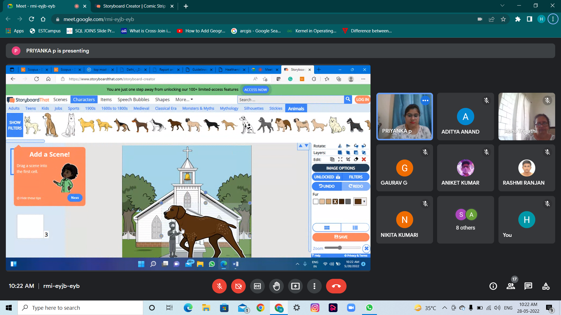Select Scenes tab in StoryboardThat
Screen dimensions: 561x315
pyautogui.click(x=60, y=99)
